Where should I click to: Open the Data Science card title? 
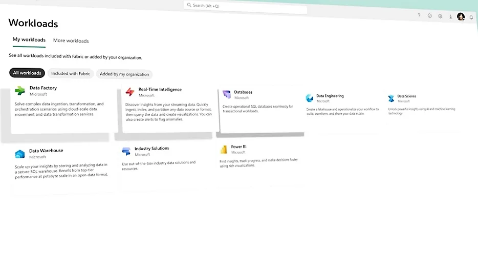[x=407, y=96]
